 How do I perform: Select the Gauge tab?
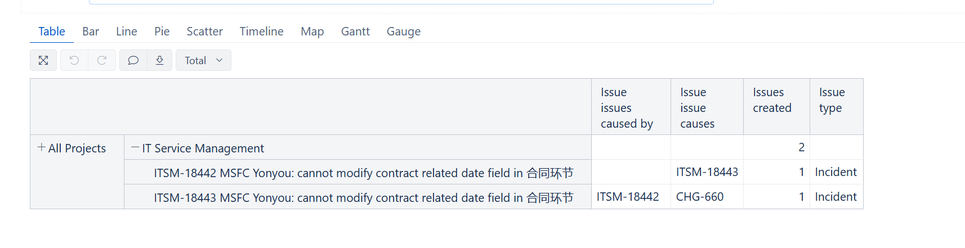(x=404, y=31)
